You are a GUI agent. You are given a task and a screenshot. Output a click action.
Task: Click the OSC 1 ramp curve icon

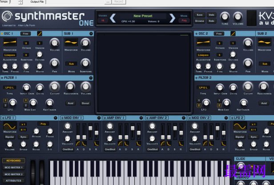[x=40, y=33]
